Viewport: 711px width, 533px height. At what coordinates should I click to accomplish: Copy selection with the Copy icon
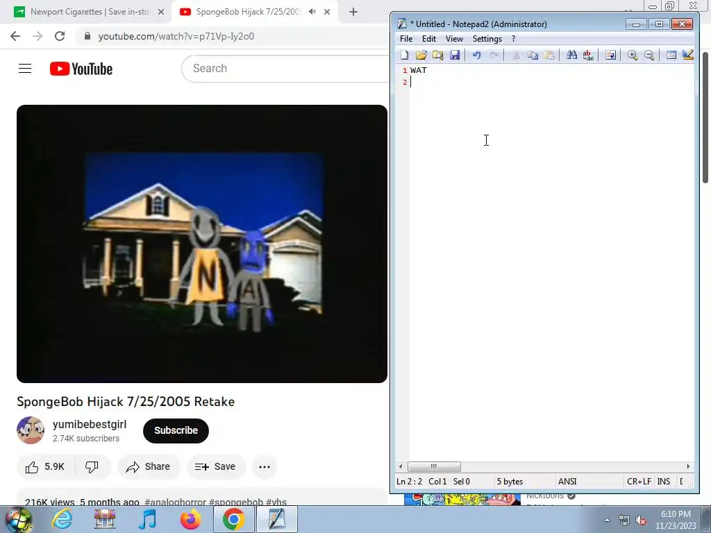533,56
